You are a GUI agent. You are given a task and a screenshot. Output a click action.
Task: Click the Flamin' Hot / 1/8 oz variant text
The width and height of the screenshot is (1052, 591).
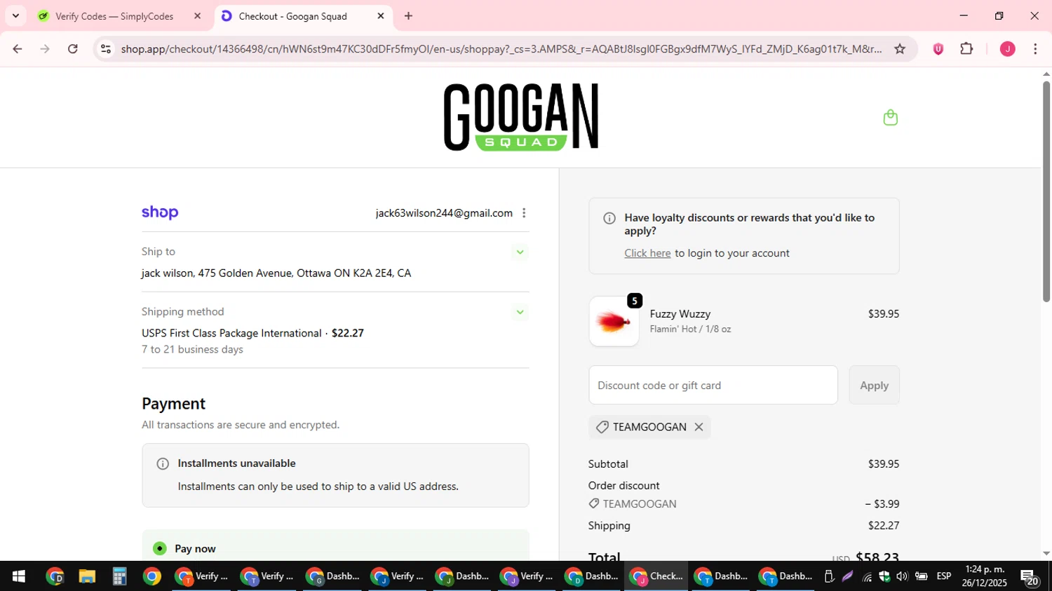[x=690, y=329]
